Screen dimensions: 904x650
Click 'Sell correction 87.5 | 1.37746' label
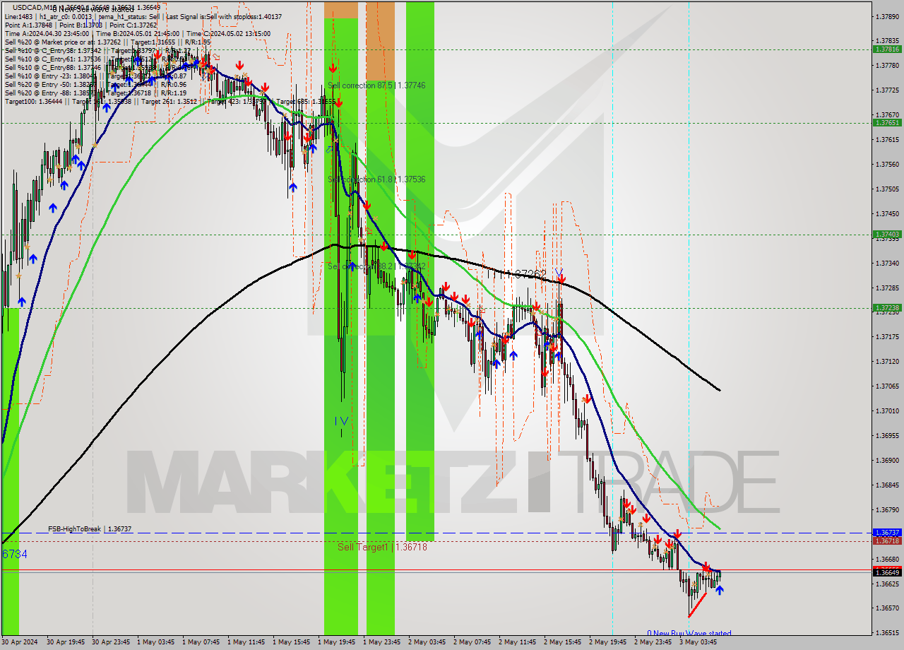click(x=376, y=85)
